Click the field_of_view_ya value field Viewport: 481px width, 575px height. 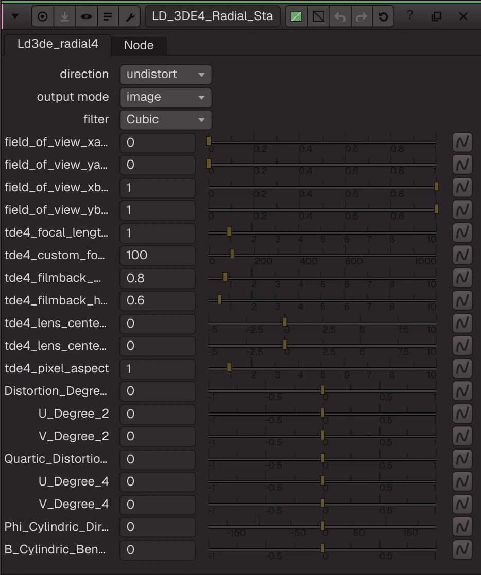pyautogui.click(x=158, y=165)
